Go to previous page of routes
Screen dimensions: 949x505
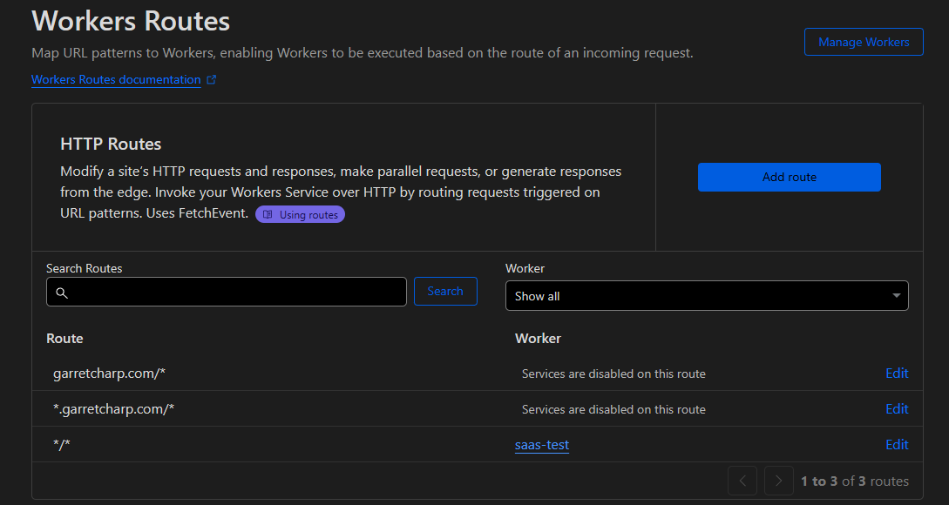742,481
